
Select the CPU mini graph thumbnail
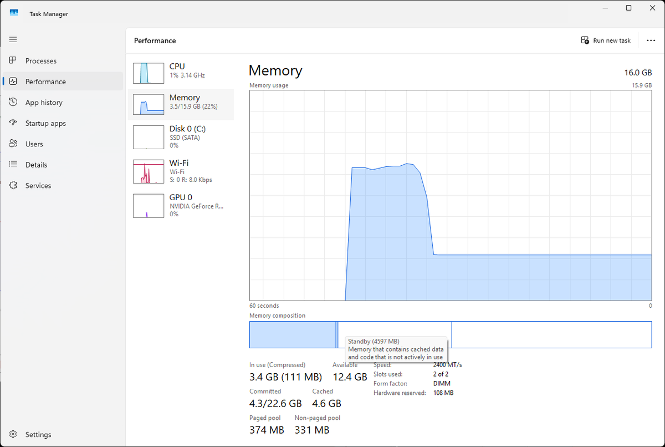149,73
